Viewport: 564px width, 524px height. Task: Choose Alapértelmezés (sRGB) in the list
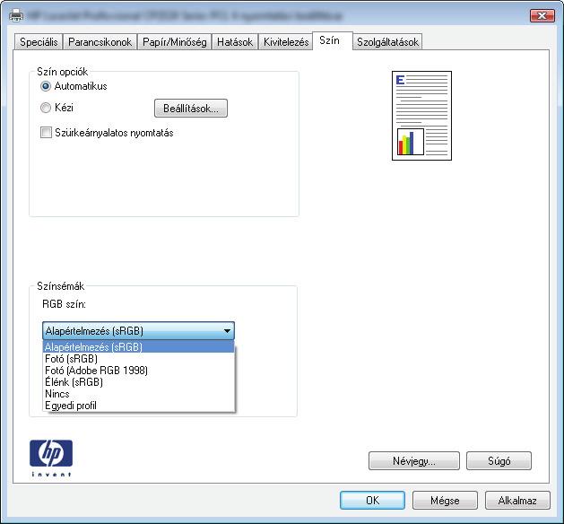point(138,347)
